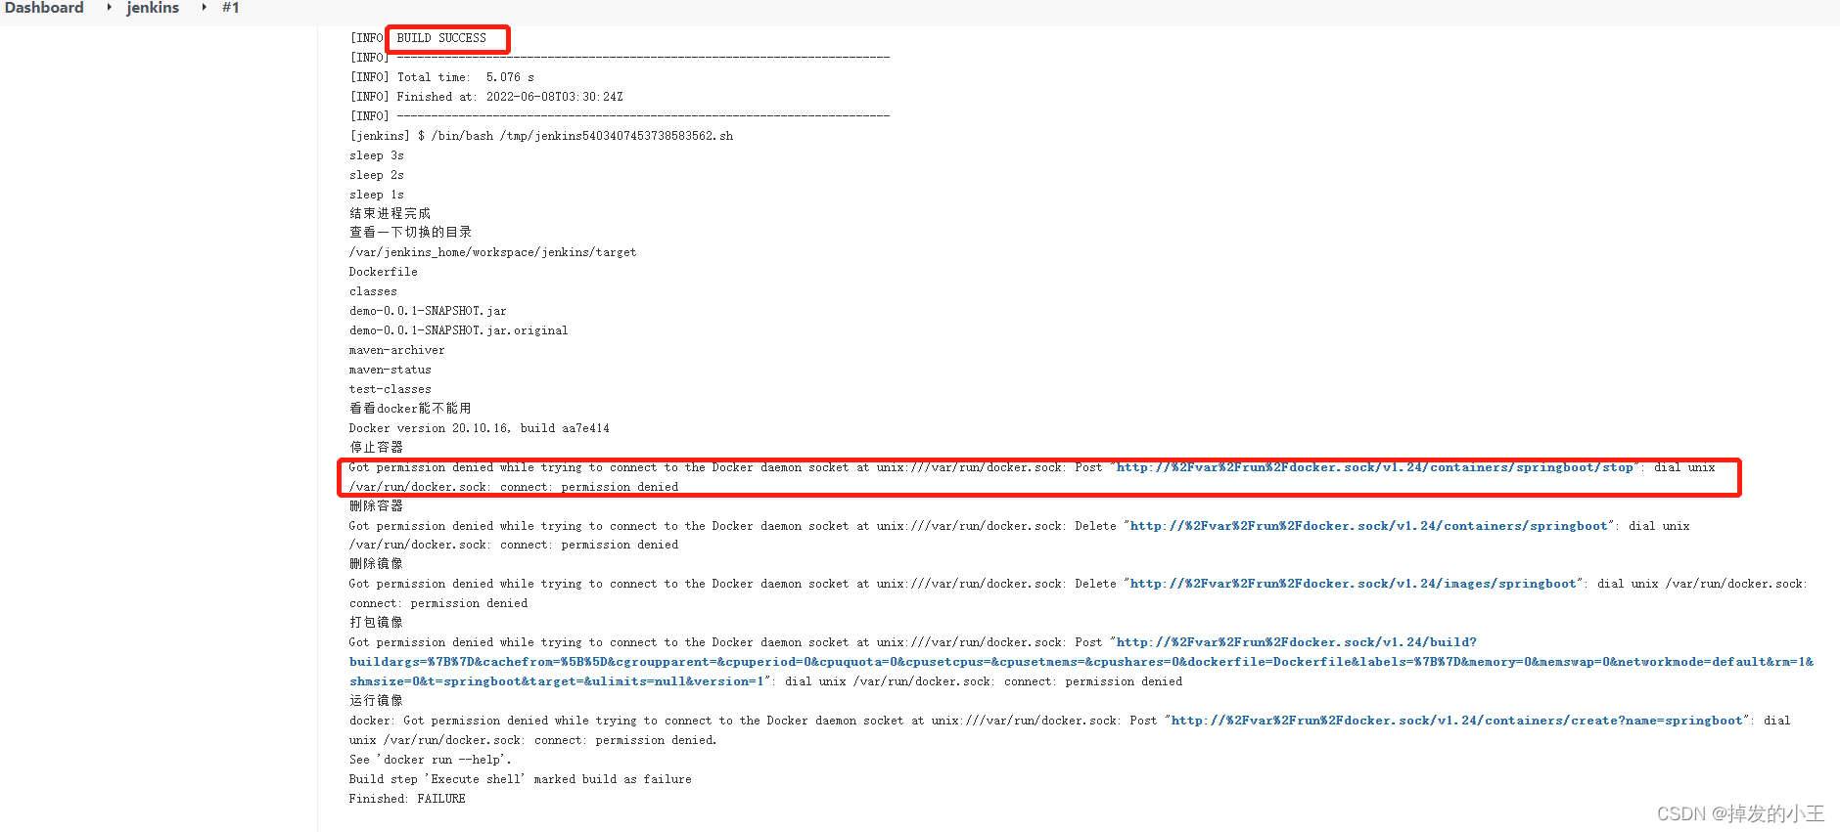
Task: Open the jenkins breadcrumb link
Action: click(153, 8)
